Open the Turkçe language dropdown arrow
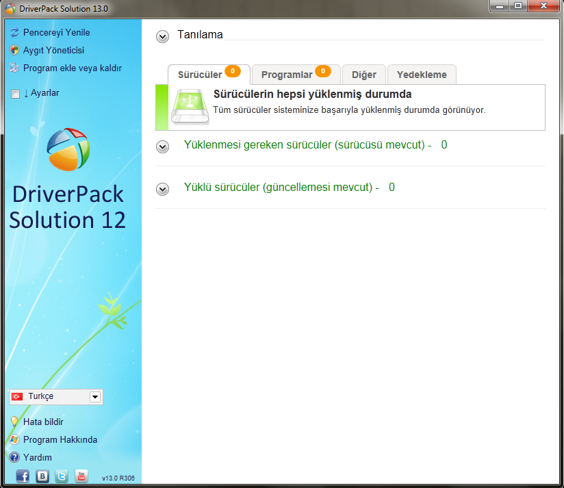The height and width of the screenshot is (488, 564). pyautogui.click(x=95, y=397)
